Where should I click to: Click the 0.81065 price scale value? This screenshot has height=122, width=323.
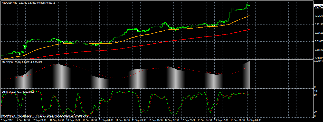pyautogui.click(x=319, y=41)
